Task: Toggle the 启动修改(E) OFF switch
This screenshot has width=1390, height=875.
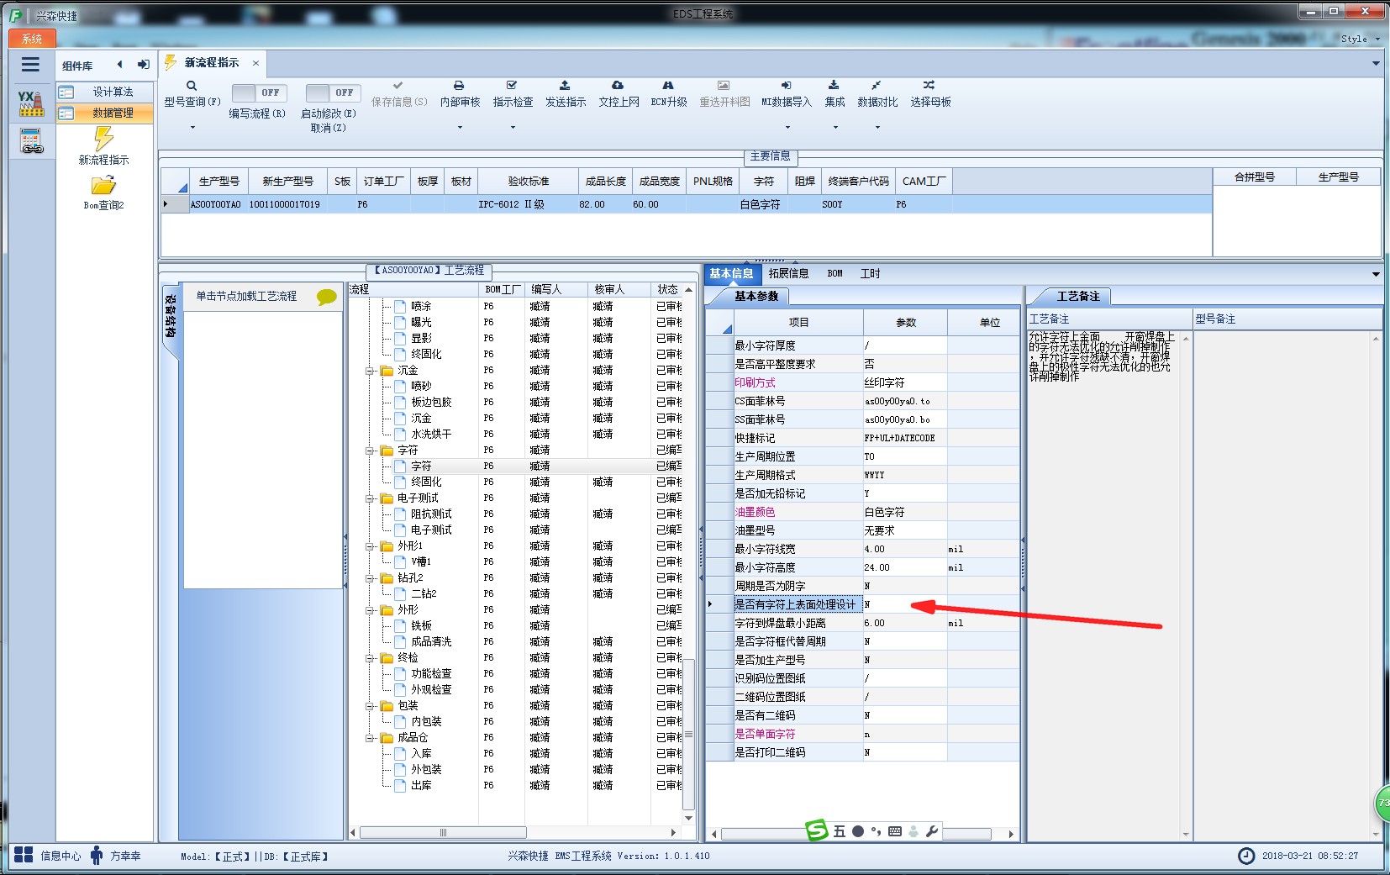Action: pos(333,93)
